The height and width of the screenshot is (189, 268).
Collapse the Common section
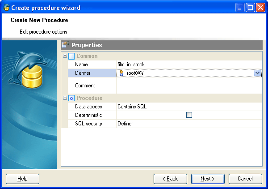[65, 56]
